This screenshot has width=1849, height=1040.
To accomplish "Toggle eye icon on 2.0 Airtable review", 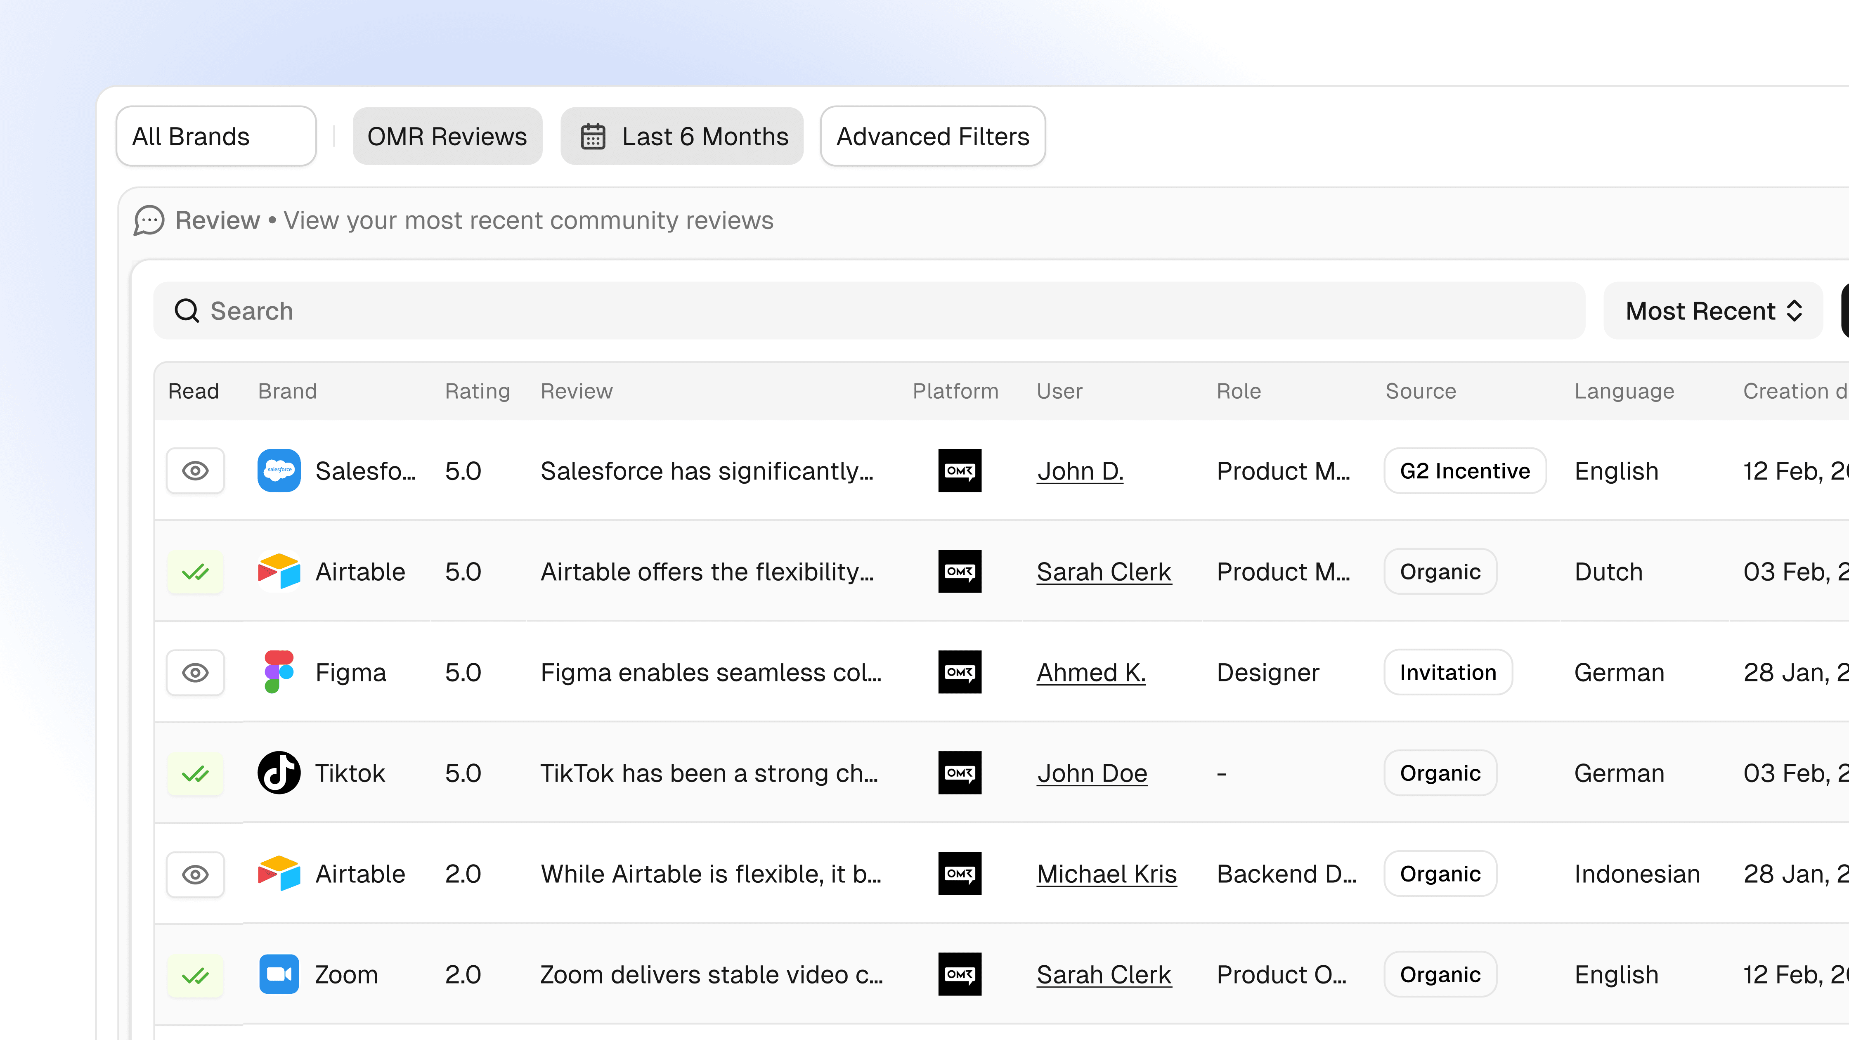I will 195,874.
